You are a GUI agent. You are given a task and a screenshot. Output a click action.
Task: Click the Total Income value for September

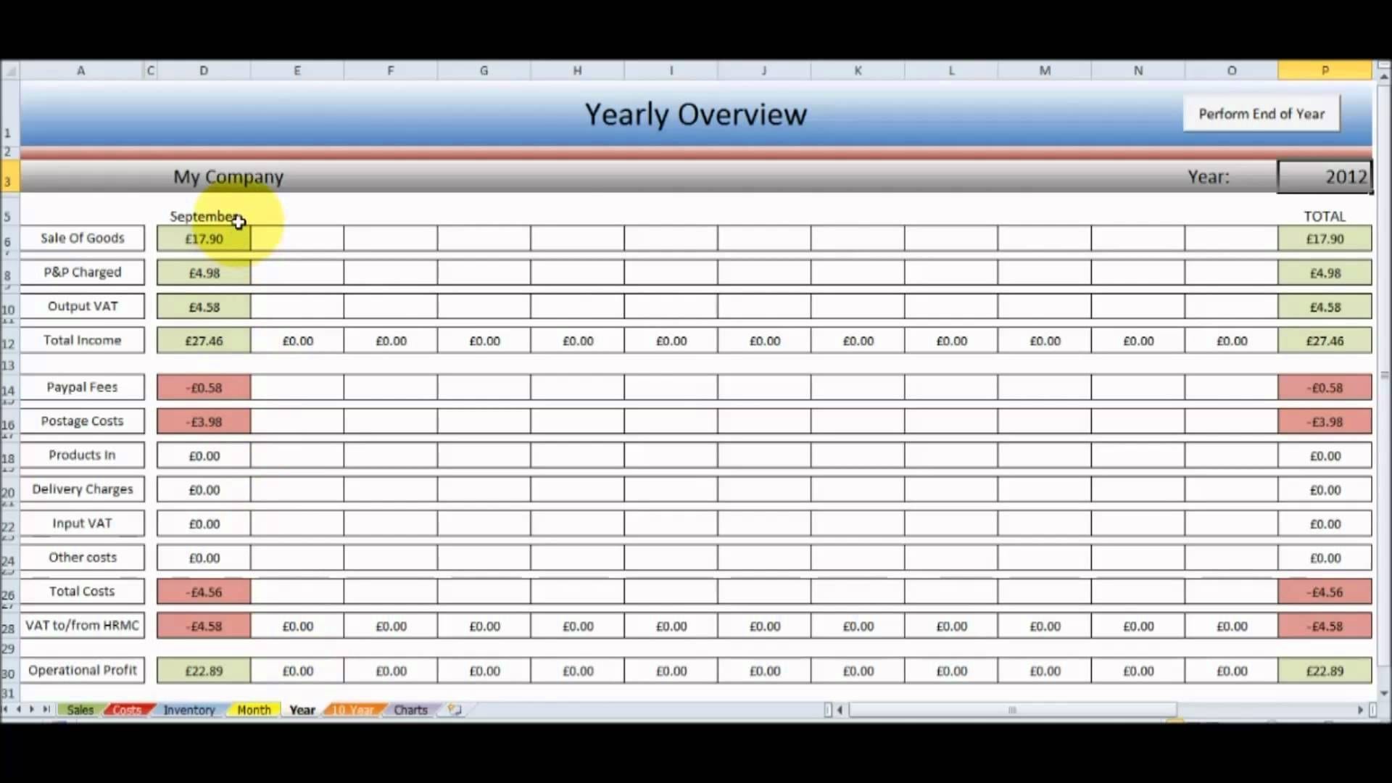pyautogui.click(x=204, y=340)
